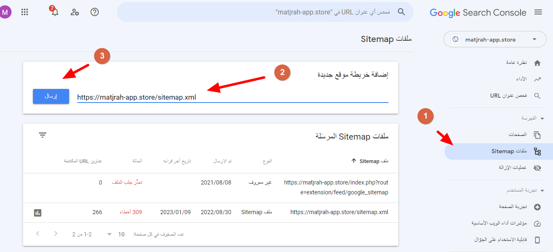Open the main hamburger menu

(538, 12)
